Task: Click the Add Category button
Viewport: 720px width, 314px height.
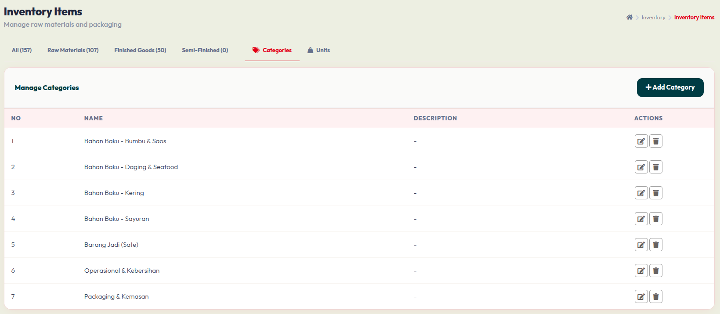Action: 670,87
